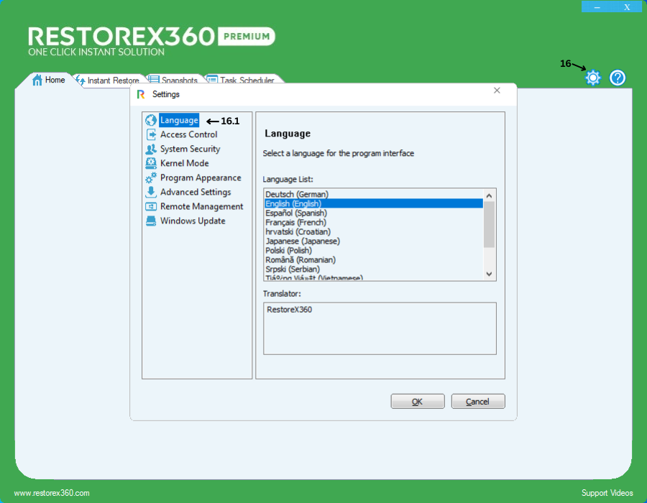Select the Access Control icon
Image resolution: width=647 pixels, height=503 pixels.
click(151, 134)
